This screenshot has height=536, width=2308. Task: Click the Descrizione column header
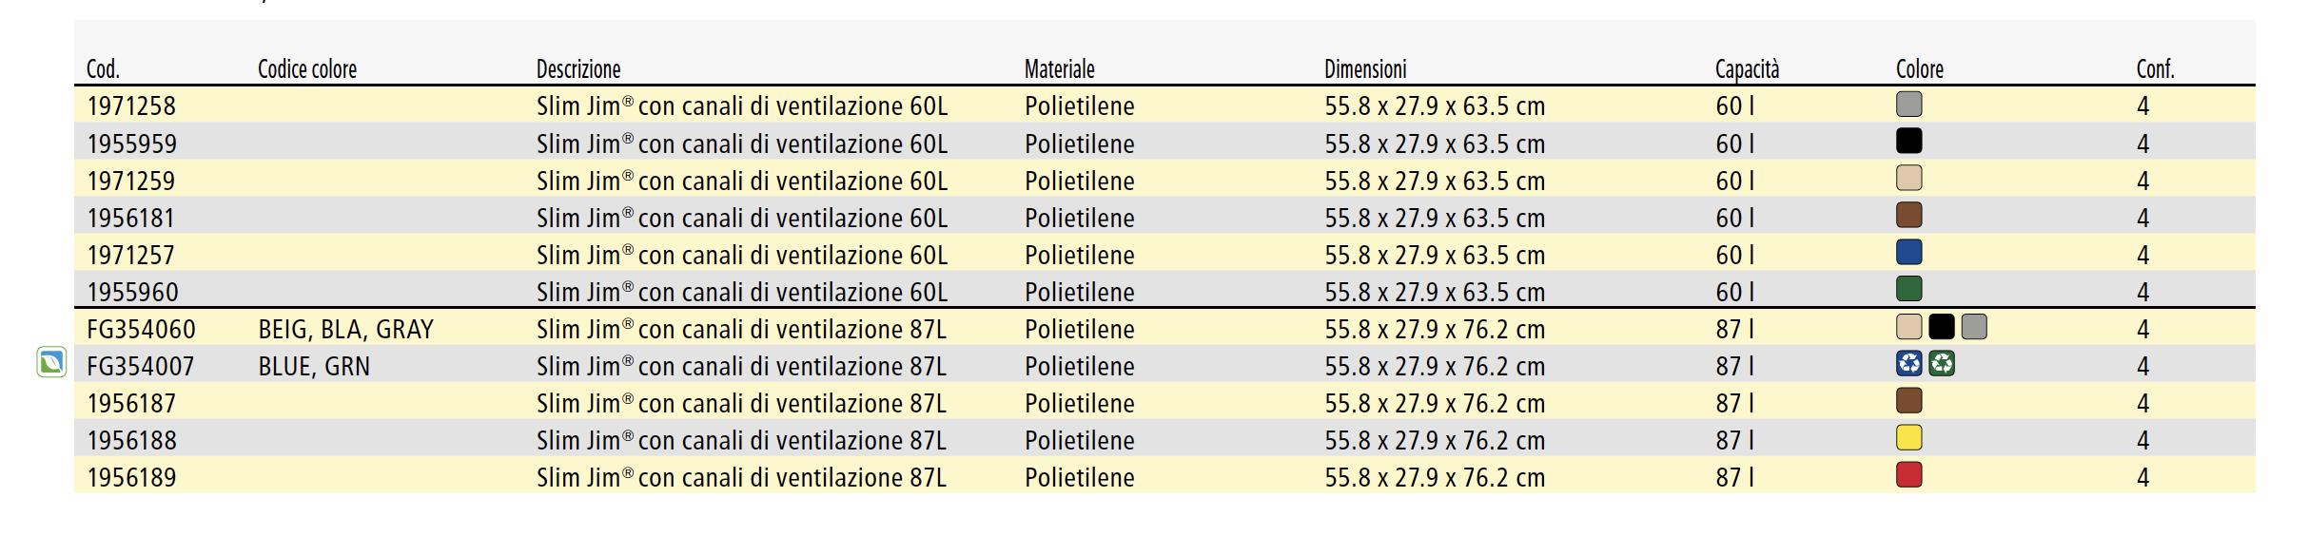577,69
